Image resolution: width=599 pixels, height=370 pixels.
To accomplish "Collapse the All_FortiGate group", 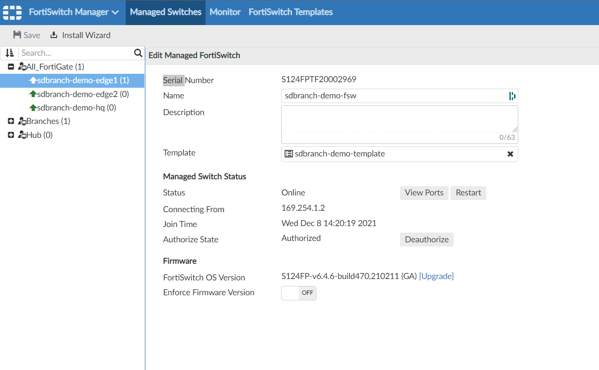I will click(x=10, y=66).
